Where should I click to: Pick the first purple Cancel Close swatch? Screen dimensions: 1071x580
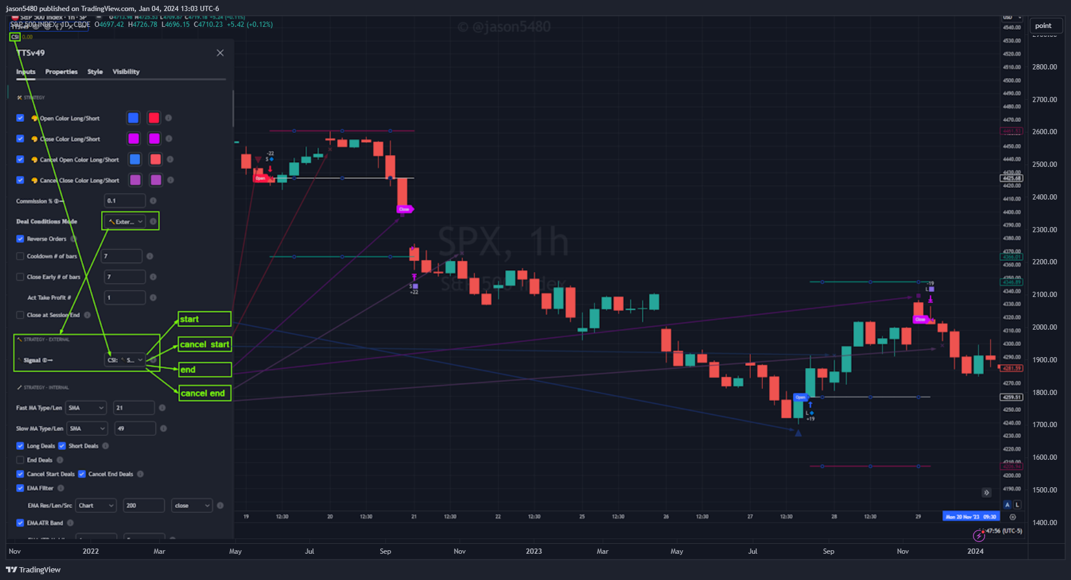(135, 180)
